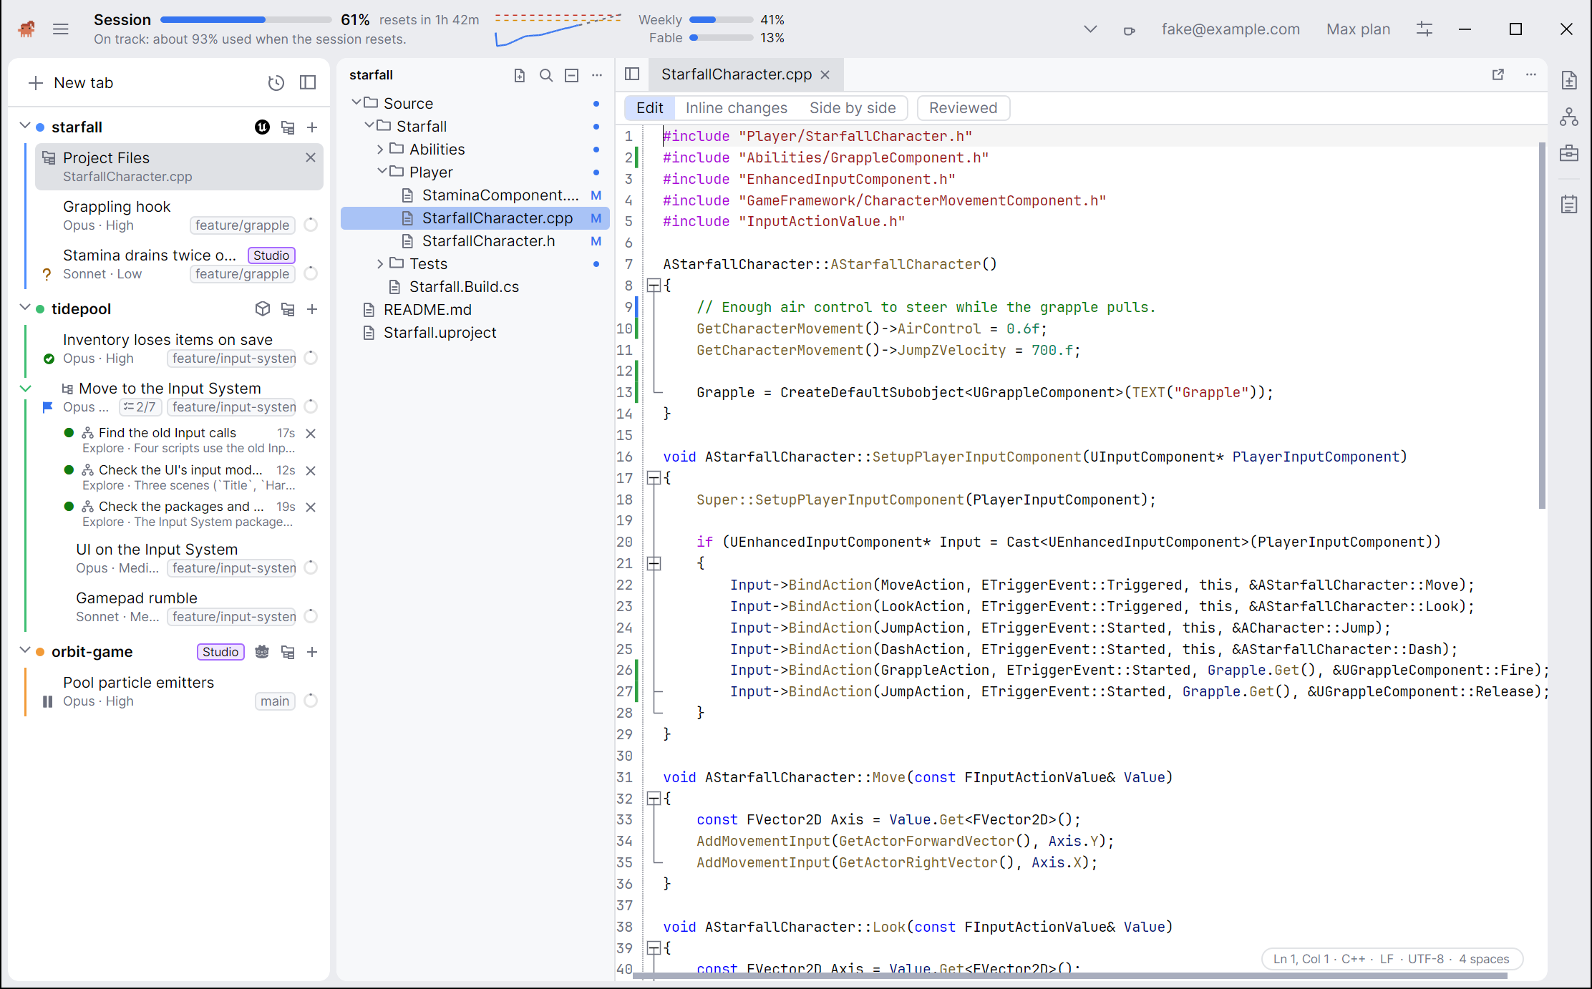Screen dimensions: 1592x989
Task: Toggle the Reviewed button
Action: pos(963,108)
